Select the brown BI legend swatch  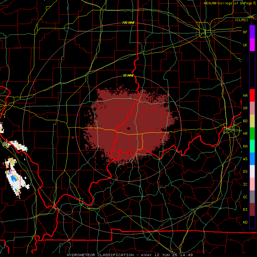point(252,210)
